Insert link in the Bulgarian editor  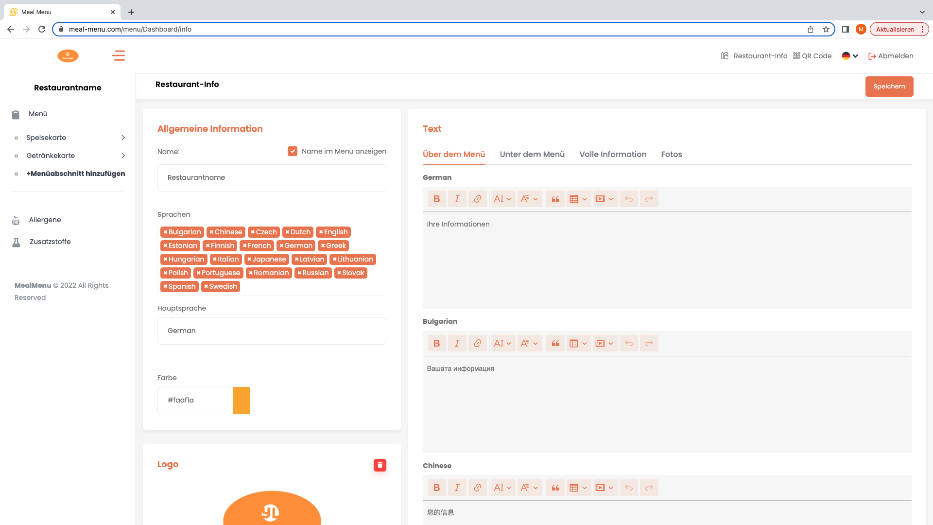coord(477,343)
